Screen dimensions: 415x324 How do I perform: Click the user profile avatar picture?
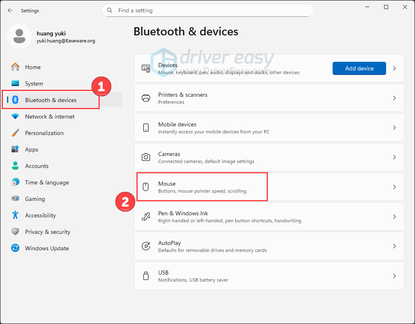[19, 36]
